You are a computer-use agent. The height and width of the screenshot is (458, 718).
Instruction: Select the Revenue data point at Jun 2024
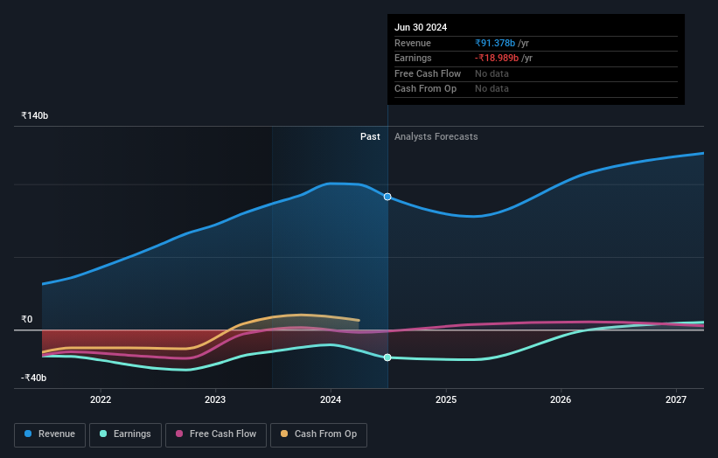(387, 197)
